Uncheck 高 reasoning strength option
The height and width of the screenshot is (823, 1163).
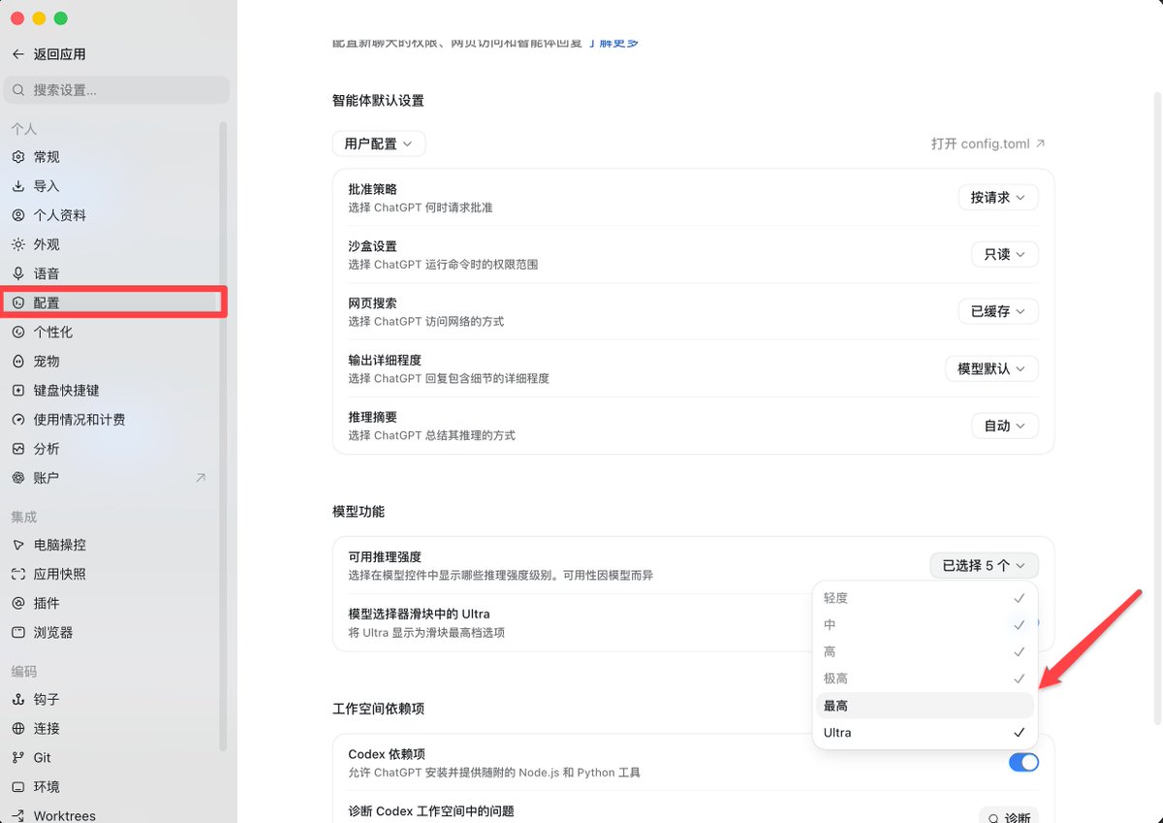925,651
